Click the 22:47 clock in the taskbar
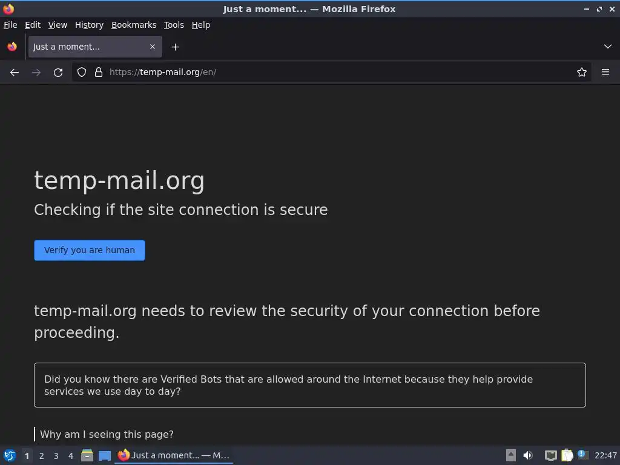This screenshot has width=620, height=465. [x=605, y=455]
